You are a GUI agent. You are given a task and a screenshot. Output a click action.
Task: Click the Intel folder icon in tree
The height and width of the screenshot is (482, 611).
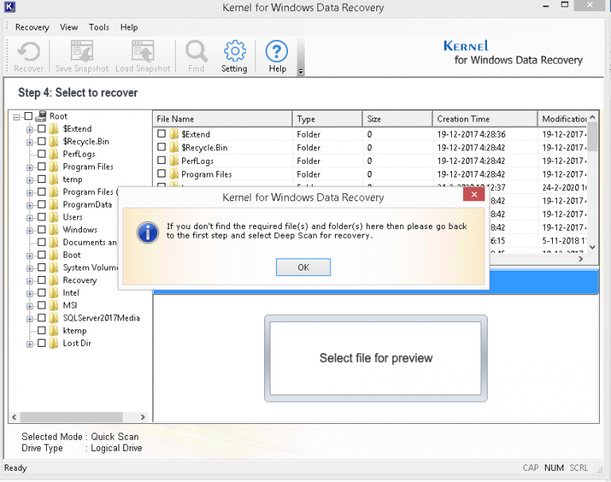click(54, 293)
